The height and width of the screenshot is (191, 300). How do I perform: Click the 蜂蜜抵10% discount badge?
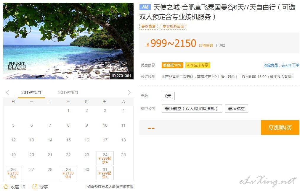tap(172, 65)
